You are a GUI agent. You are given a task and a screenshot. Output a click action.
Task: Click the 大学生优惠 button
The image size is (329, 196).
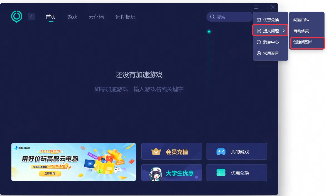tap(172, 173)
